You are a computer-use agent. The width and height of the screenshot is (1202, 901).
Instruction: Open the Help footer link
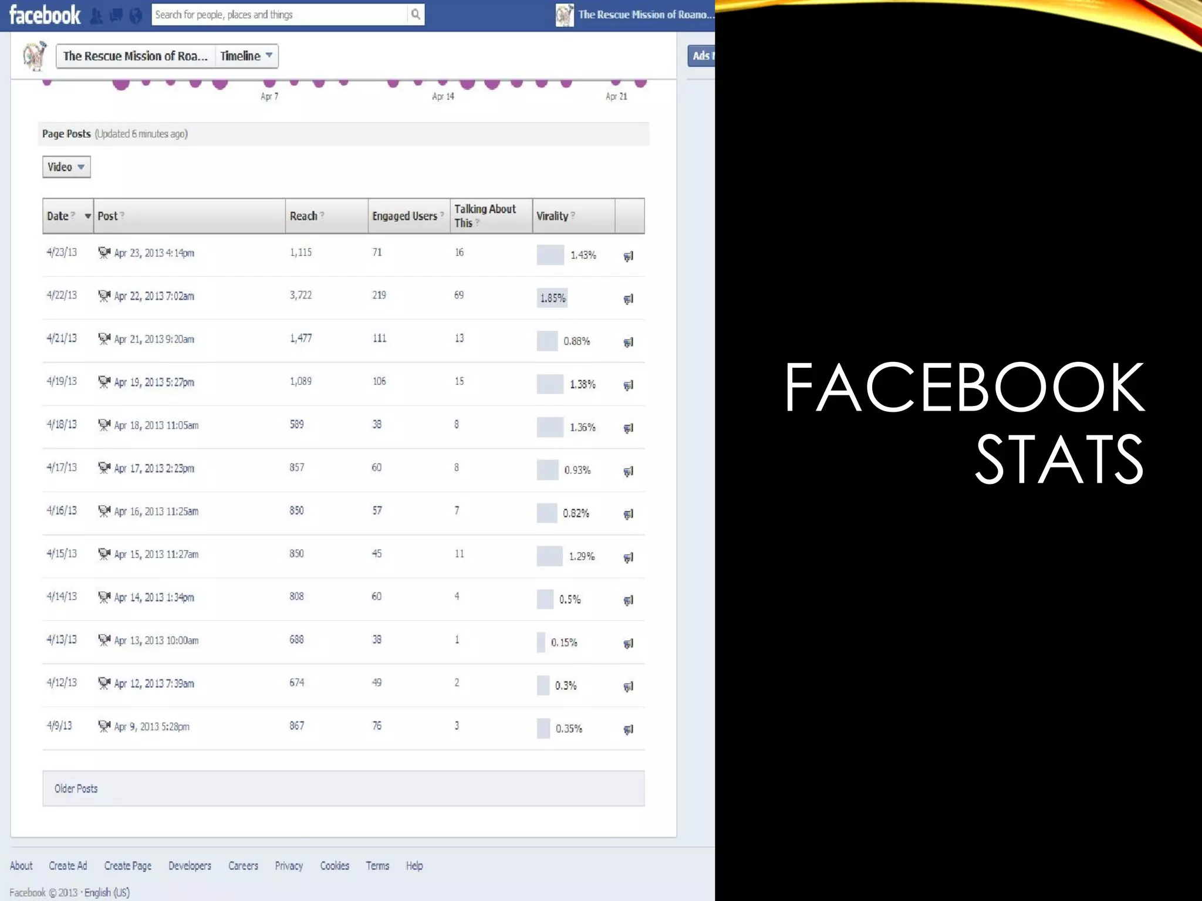[x=414, y=866]
